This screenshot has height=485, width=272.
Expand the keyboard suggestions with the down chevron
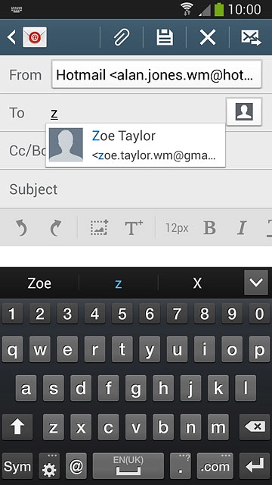256,283
